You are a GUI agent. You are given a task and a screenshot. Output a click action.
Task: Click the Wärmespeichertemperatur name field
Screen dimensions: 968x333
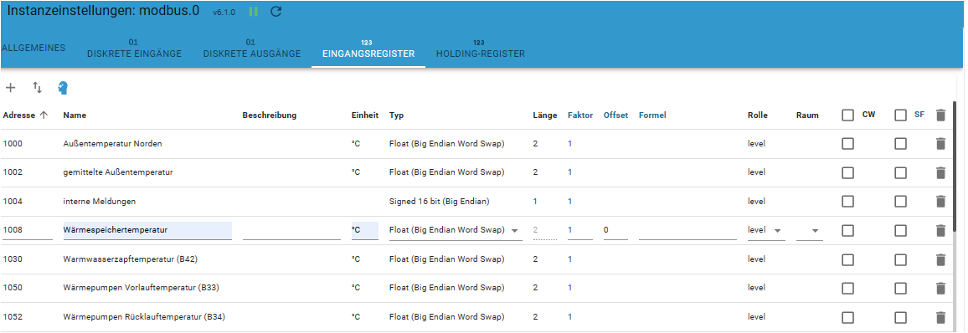pyautogui.click(x=147, y=230)
